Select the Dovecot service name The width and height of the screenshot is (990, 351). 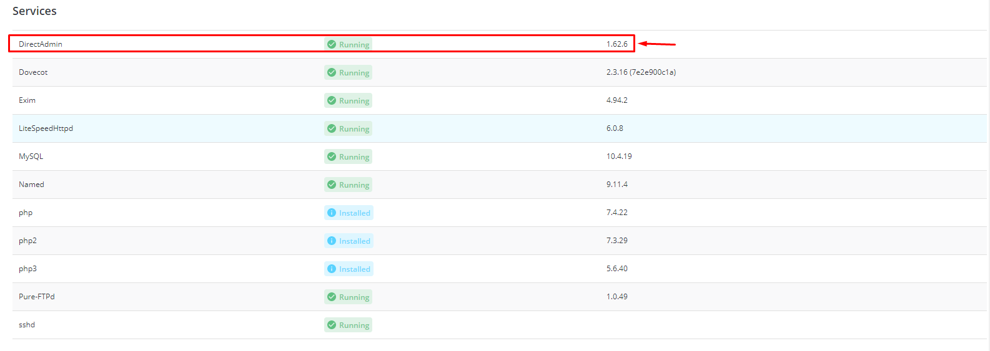[x=33, y=72]
